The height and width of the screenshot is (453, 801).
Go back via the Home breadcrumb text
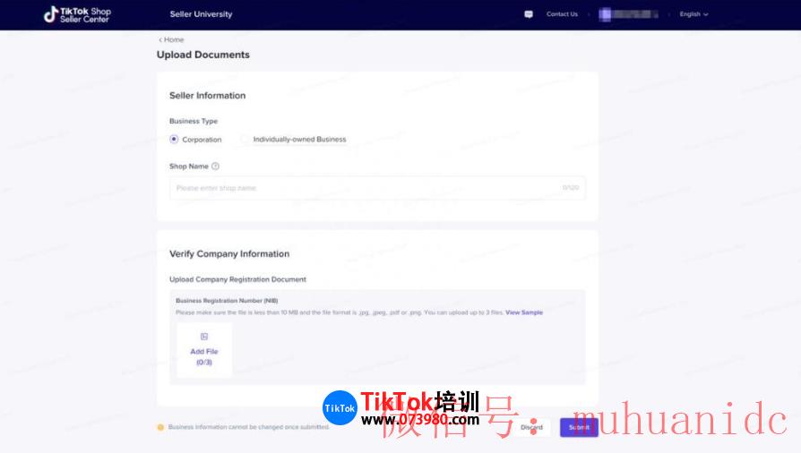174,40
